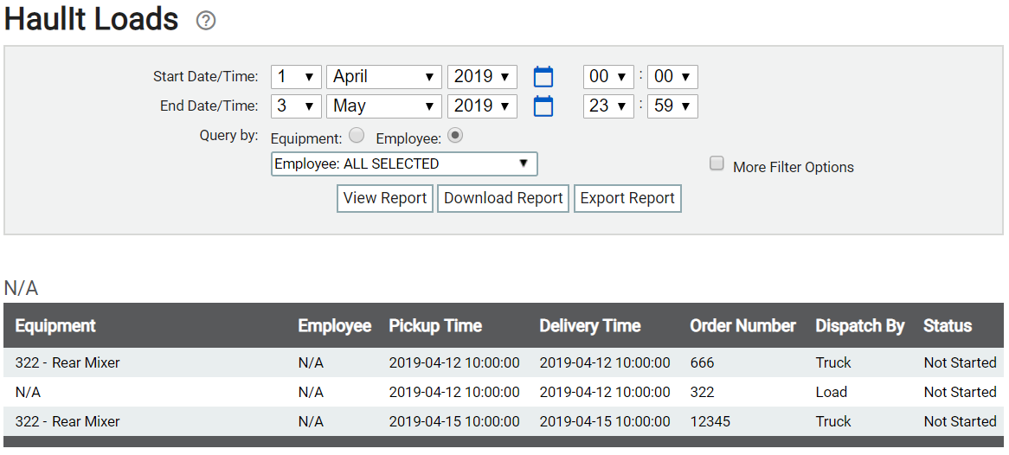Open the start year dropdown

[483, 77]
